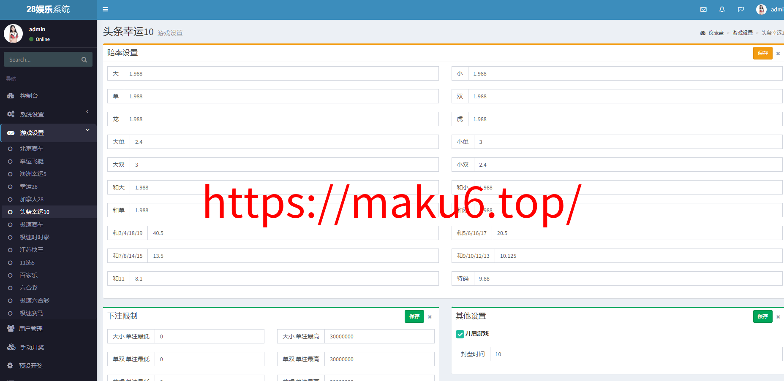Click the 游戏设置 gamepad icon
Viewport: 784px width, 381px height.
[x=11, y=133]
